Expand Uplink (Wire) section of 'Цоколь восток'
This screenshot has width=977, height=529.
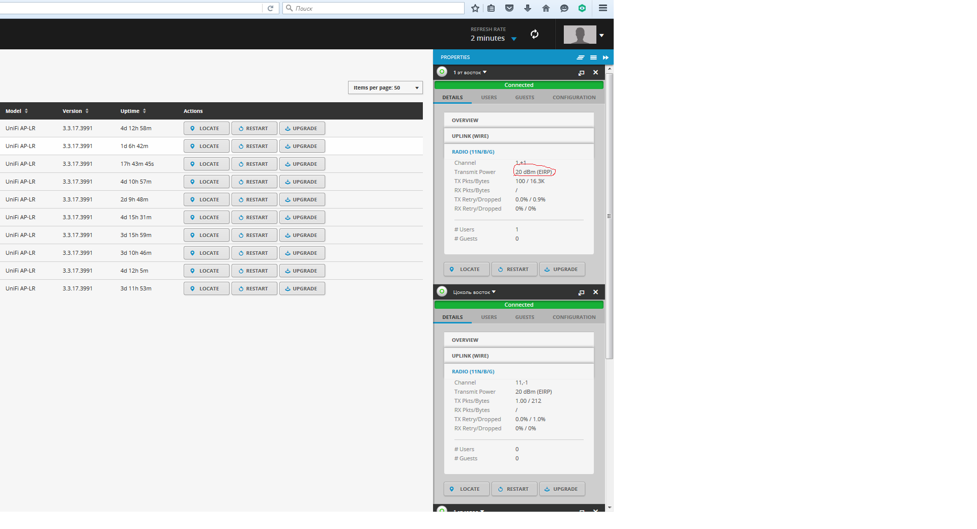coord(519,356)
